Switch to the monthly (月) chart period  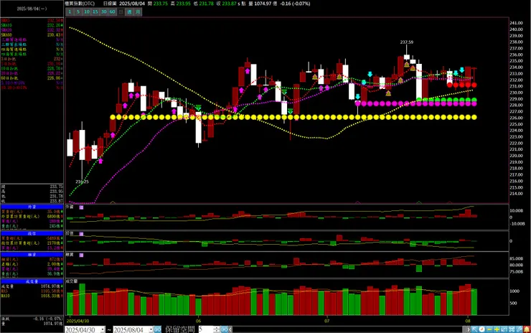pyautogui.click(x=138, y=12)
